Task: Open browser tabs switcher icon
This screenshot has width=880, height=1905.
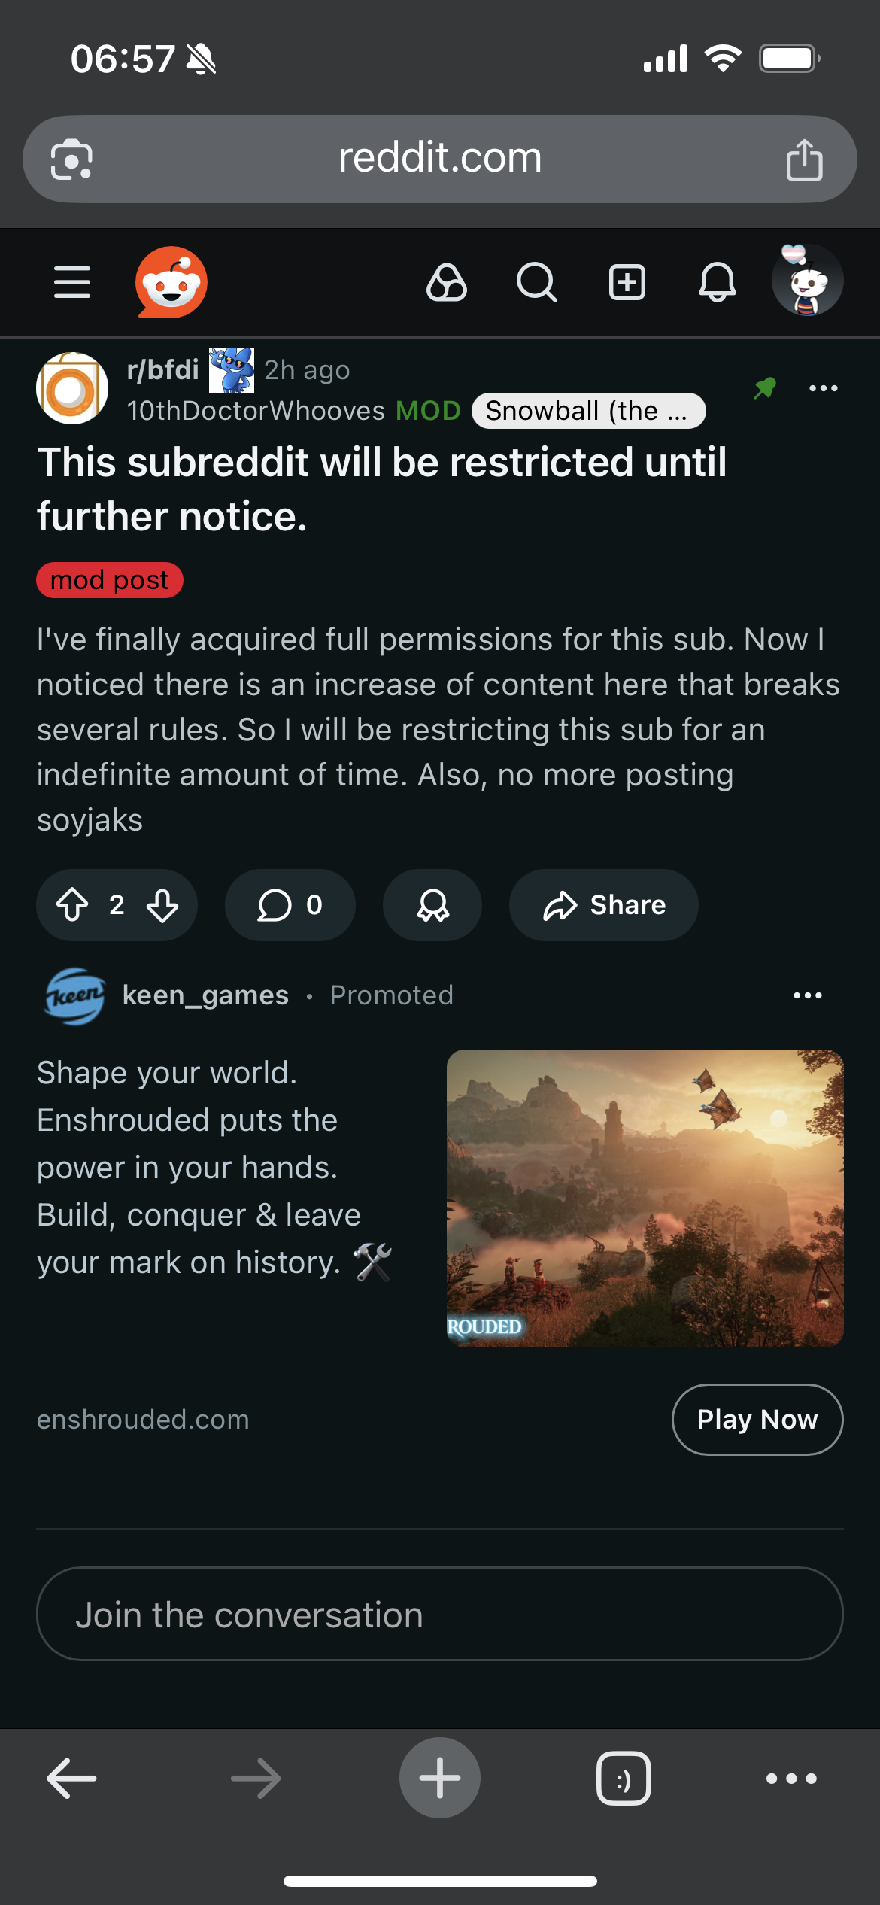Action: (624, 1779)
